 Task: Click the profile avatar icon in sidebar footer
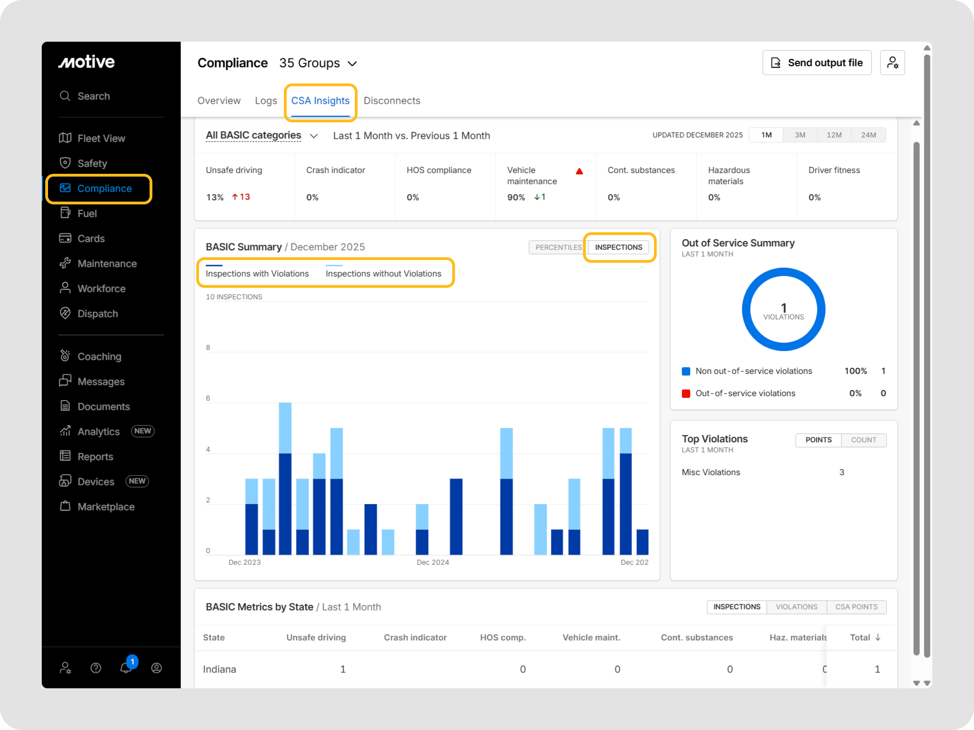pyautogui.click(x=156, y=668)
